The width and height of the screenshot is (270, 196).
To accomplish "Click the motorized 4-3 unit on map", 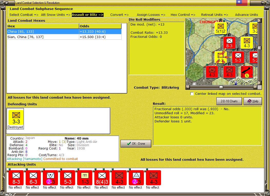I will [212, 72].
